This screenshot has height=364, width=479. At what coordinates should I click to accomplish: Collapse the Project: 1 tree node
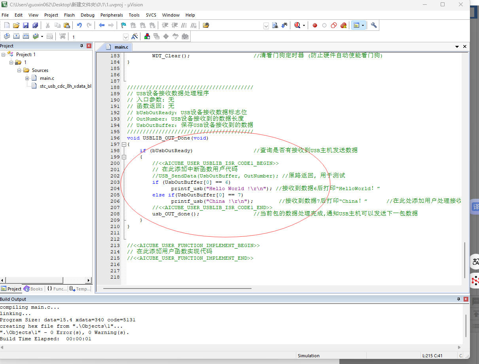click(x=4, y=55)
